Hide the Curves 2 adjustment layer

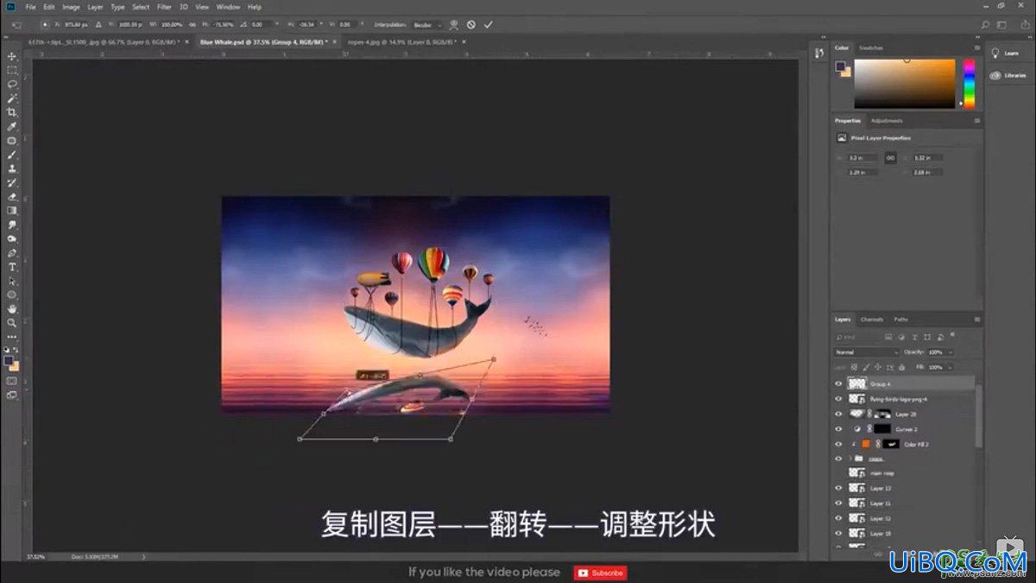pos(837,428)
